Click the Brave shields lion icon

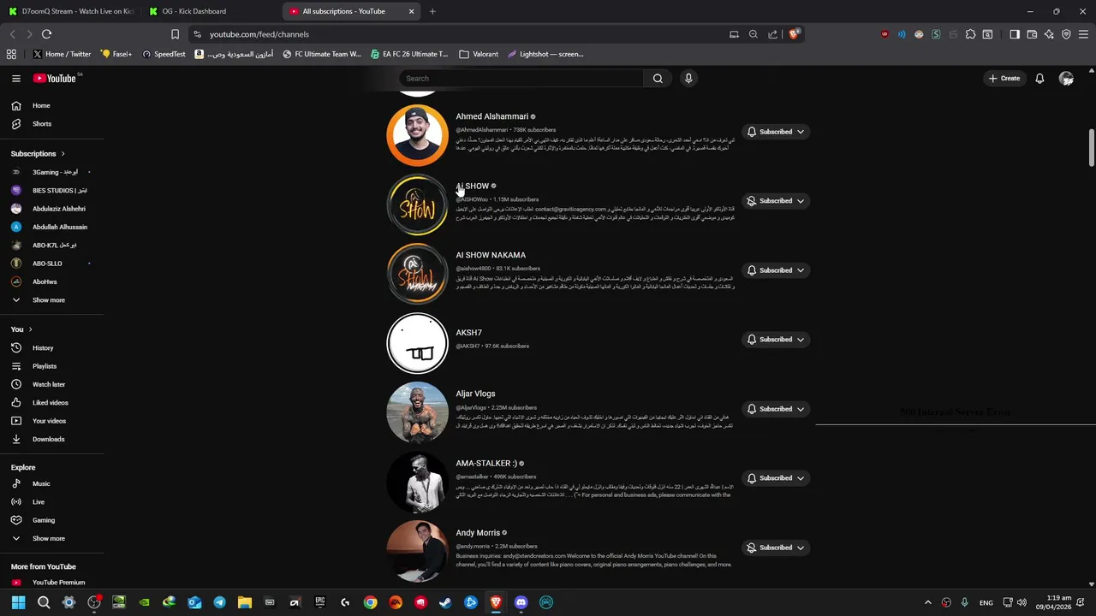pos(795,34)
